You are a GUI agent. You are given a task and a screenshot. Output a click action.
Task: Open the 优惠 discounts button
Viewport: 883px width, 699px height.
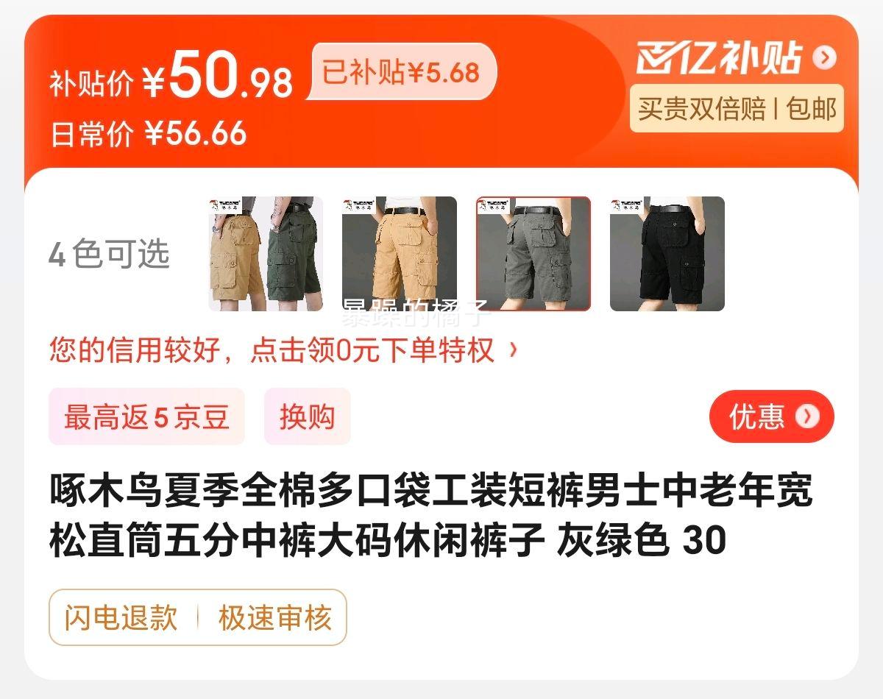(772, 416)
